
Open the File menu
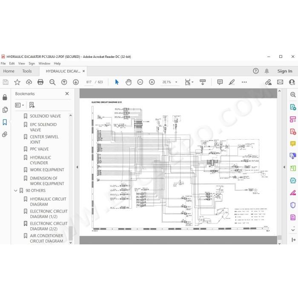click(x=3, y=63)
